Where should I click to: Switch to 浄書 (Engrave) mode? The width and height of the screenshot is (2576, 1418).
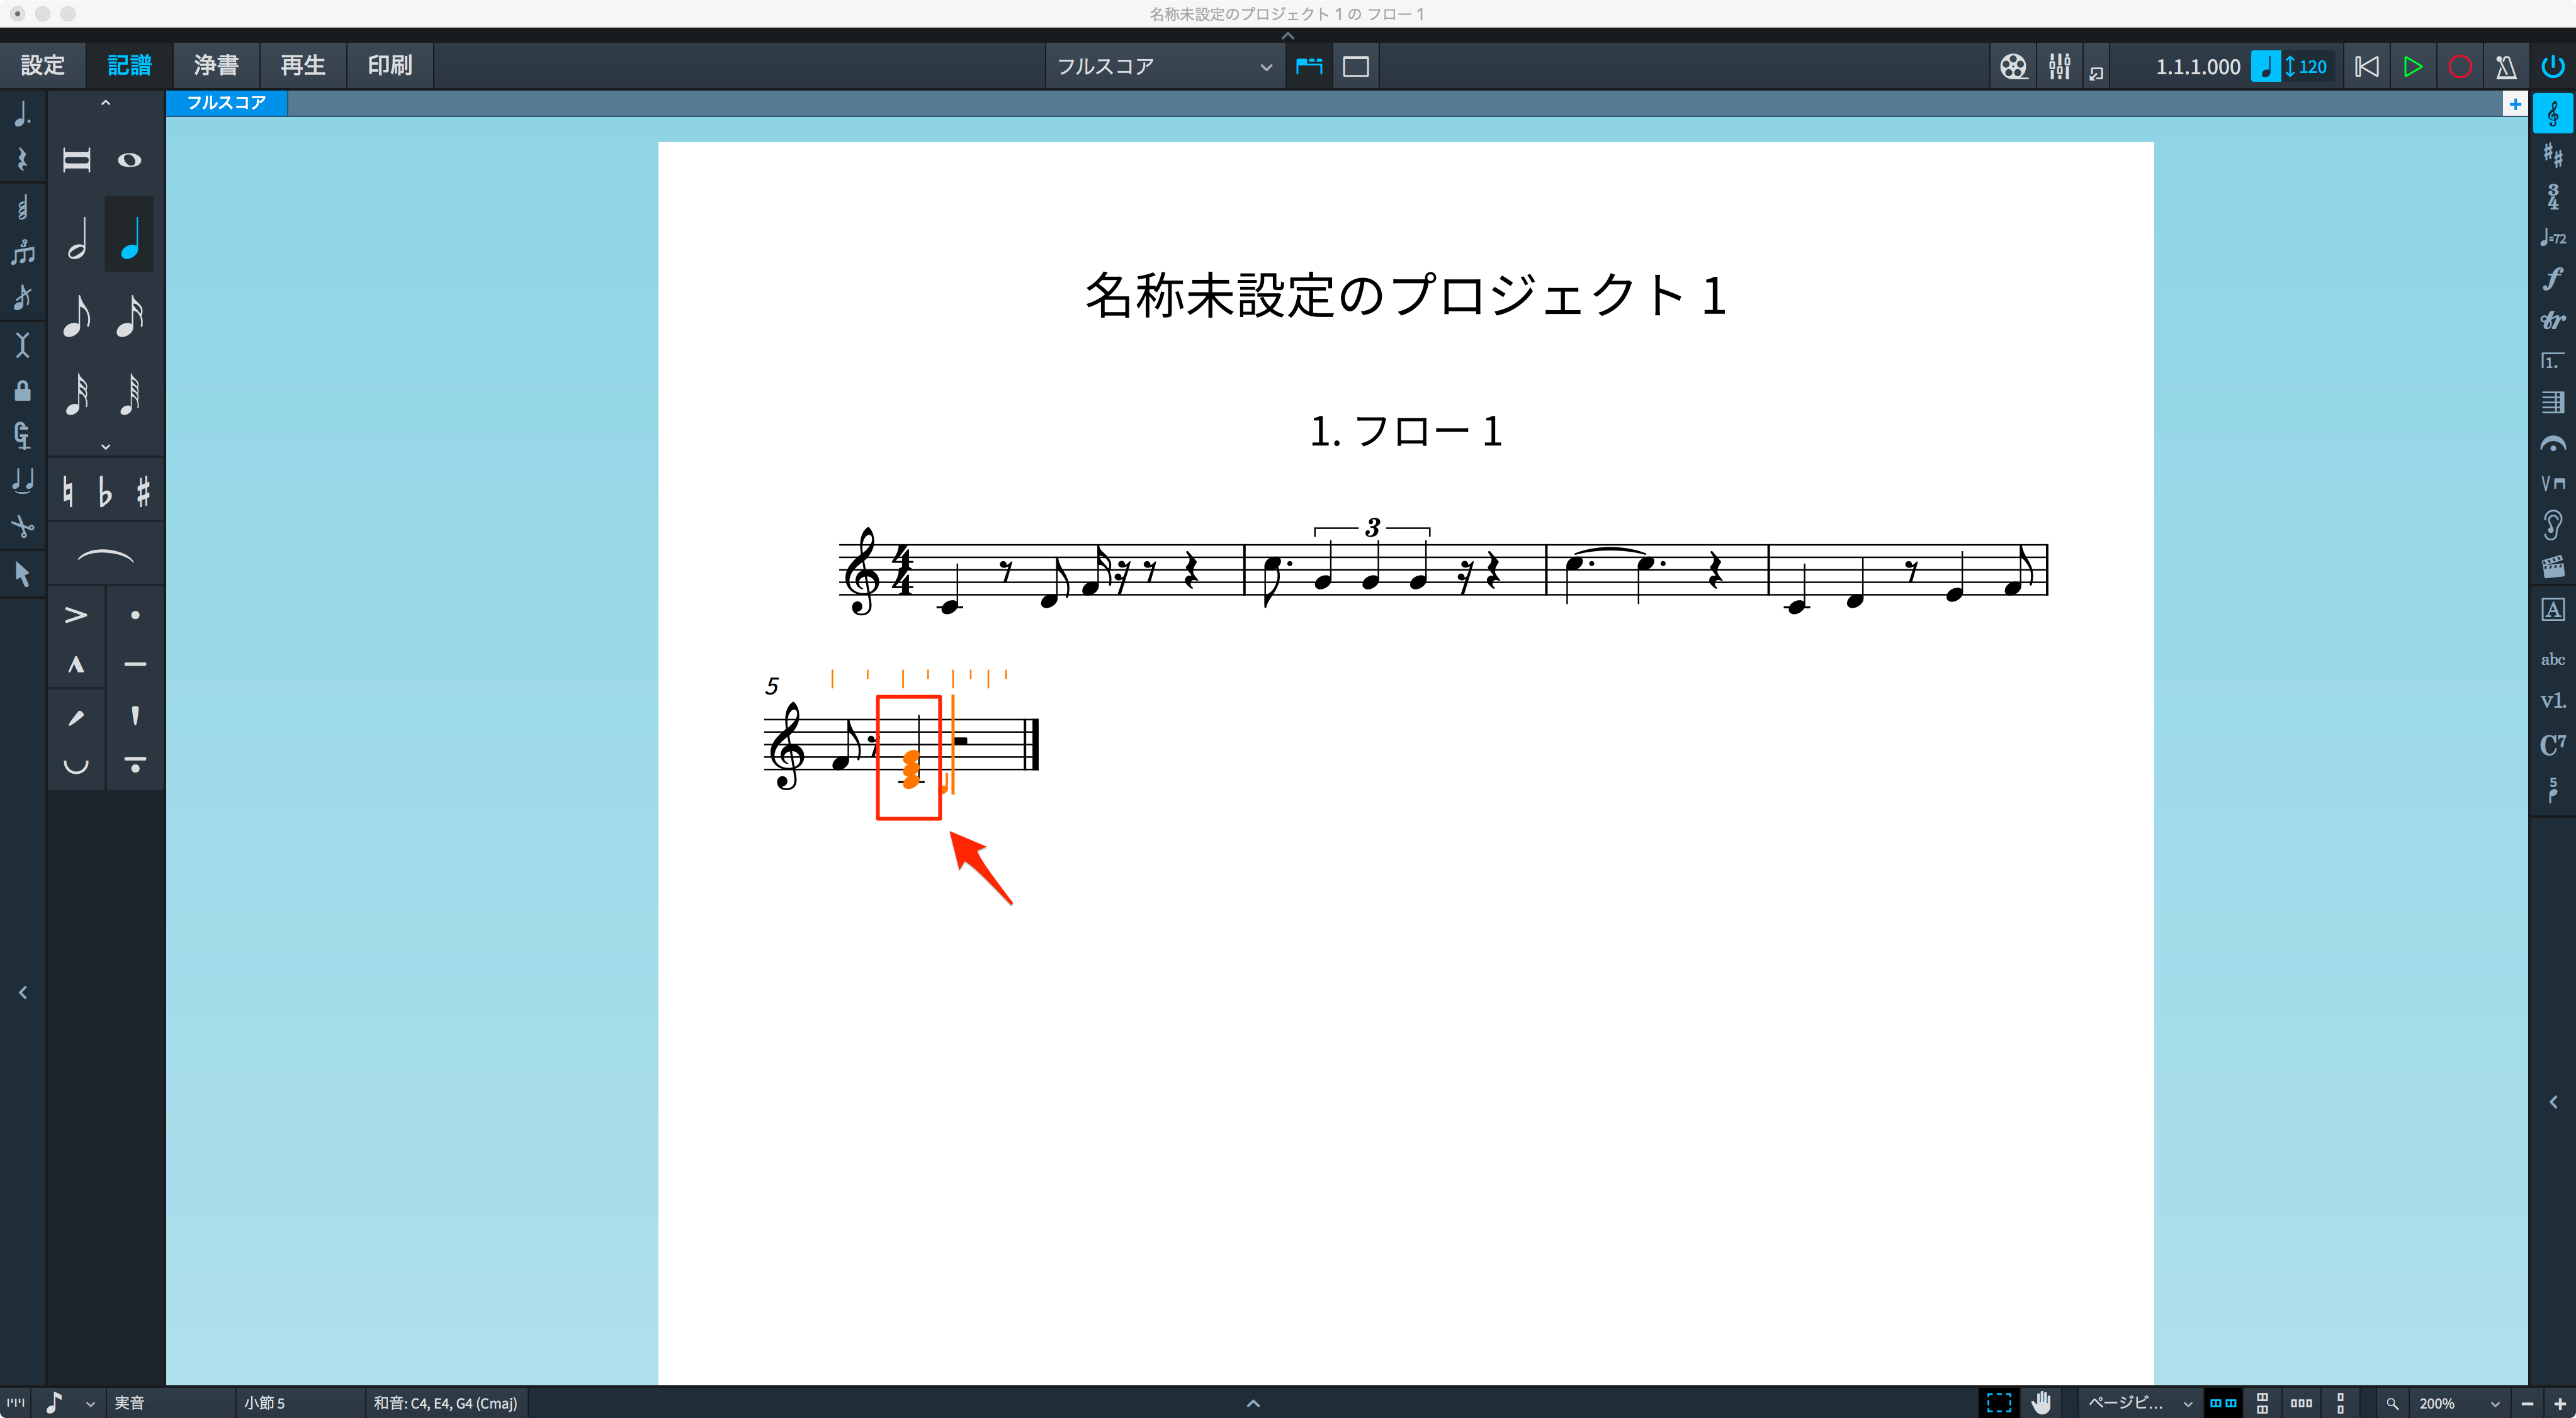tap(216, 66)
